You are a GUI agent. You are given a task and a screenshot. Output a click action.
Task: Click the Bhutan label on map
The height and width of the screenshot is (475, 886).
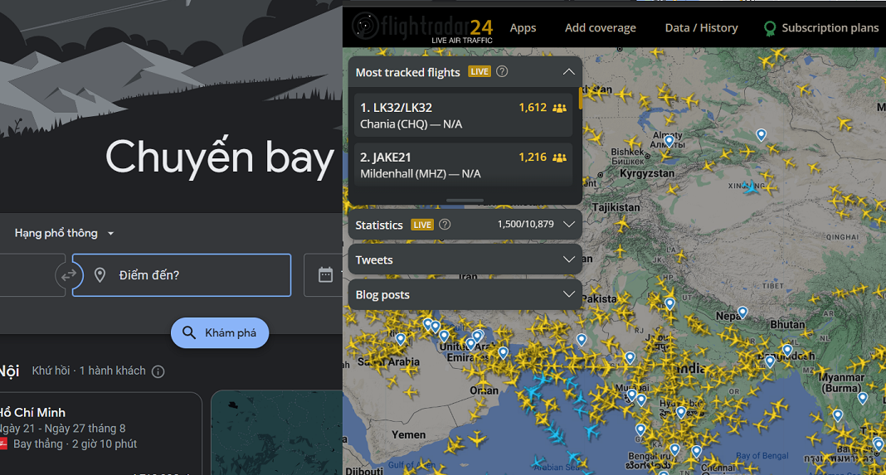point(787,324)
